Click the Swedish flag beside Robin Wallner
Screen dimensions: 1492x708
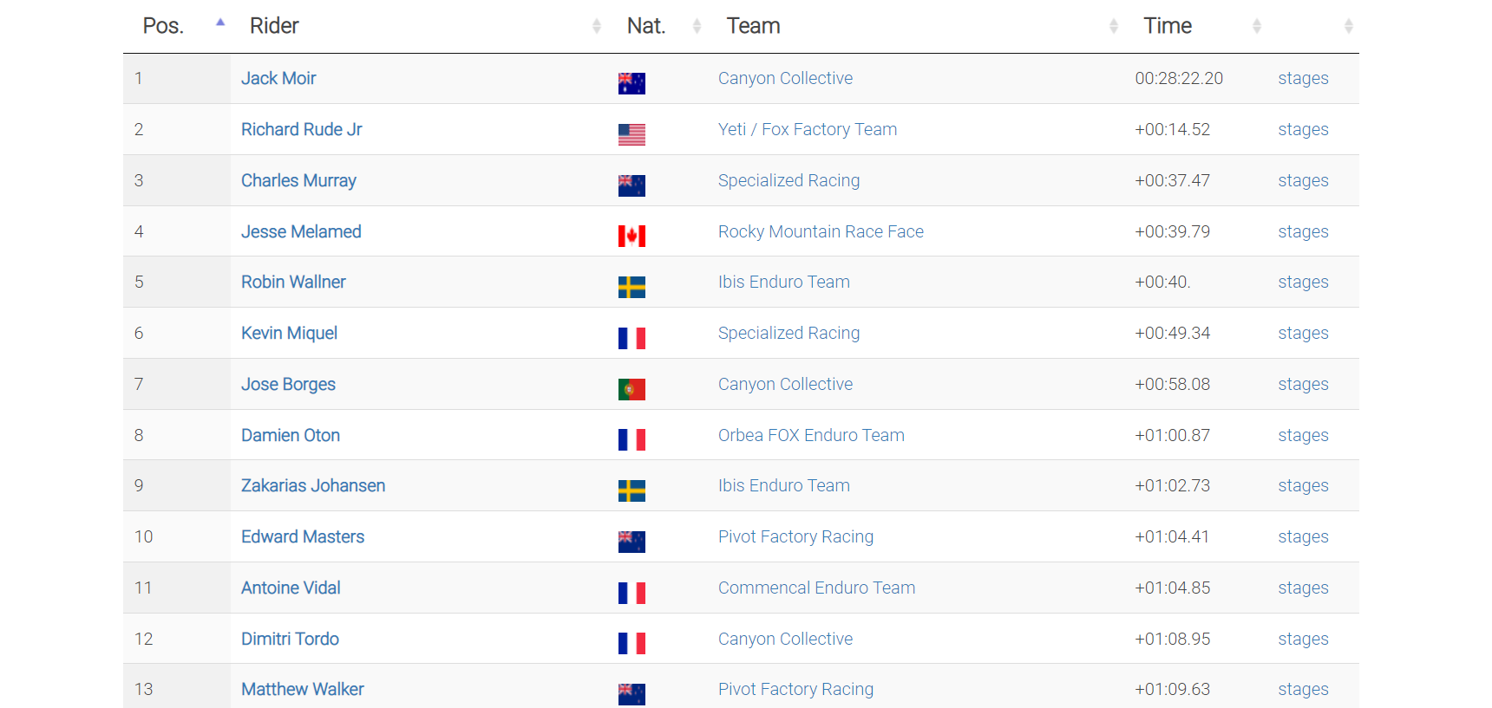(631, 287)
